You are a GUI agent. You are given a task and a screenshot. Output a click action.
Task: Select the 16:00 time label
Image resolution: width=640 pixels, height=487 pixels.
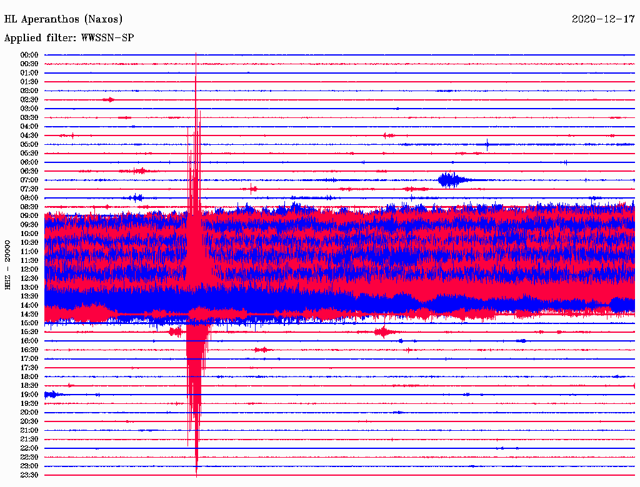(29, 341)
